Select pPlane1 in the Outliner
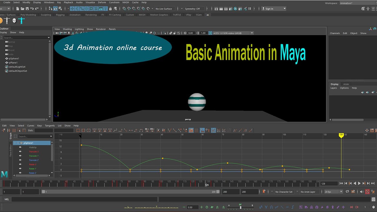The image size is (377, 212). point(13,63)
